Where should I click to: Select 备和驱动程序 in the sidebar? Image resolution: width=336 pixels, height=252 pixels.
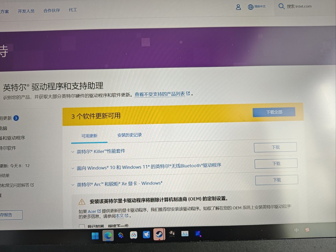pyautogui.click(x=12, y=138)
